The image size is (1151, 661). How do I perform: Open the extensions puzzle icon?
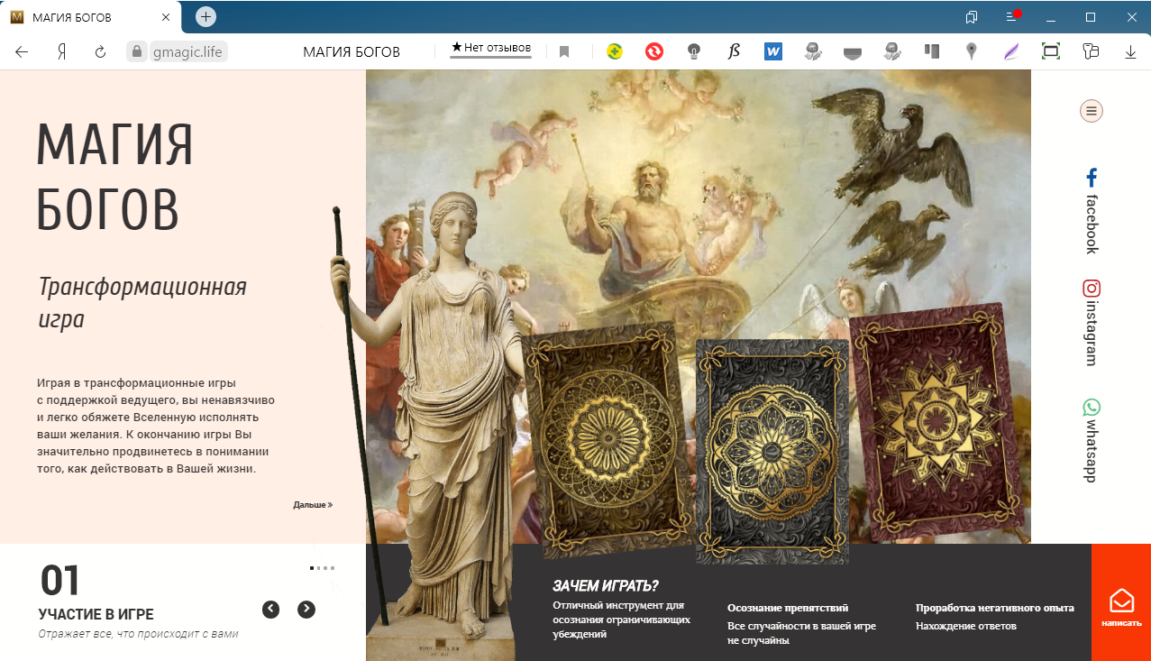(x=1091, y=51)
